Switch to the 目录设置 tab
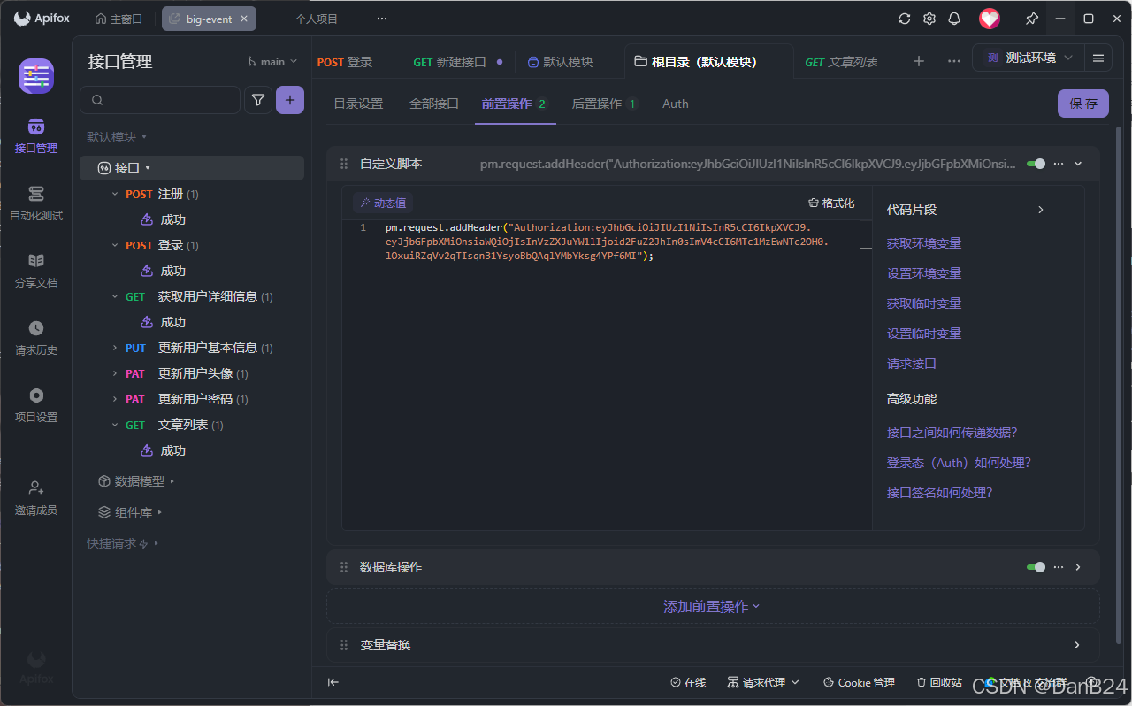This screenshot has width=1132, height=706. click(x=358, y=104)
